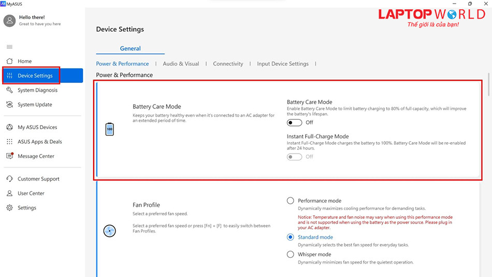Open the Input Device Settings tab
Viewport: 492px width, 277px height.
tap(283, 64)
